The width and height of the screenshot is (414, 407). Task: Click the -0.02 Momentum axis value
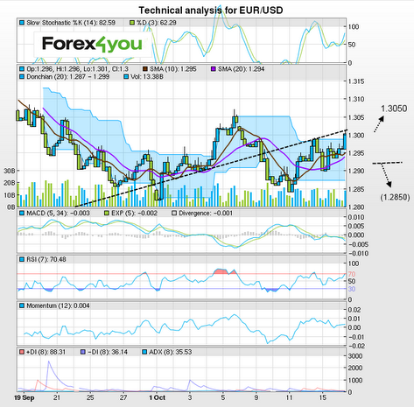(x=355, y=346)
